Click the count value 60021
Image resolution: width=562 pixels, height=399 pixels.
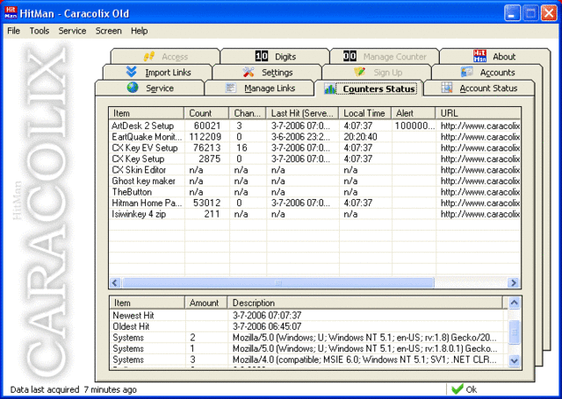point(207,125)
